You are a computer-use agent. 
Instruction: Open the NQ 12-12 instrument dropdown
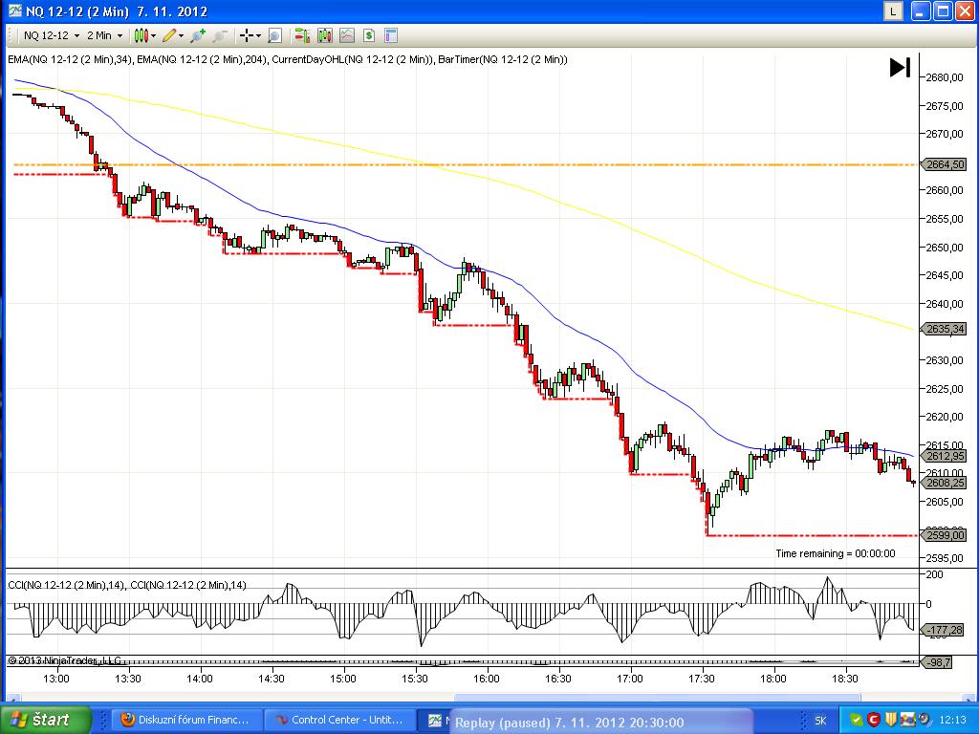[x=52, y=35]
